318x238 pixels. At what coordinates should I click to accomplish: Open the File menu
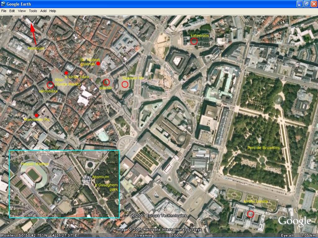[4, 11]
